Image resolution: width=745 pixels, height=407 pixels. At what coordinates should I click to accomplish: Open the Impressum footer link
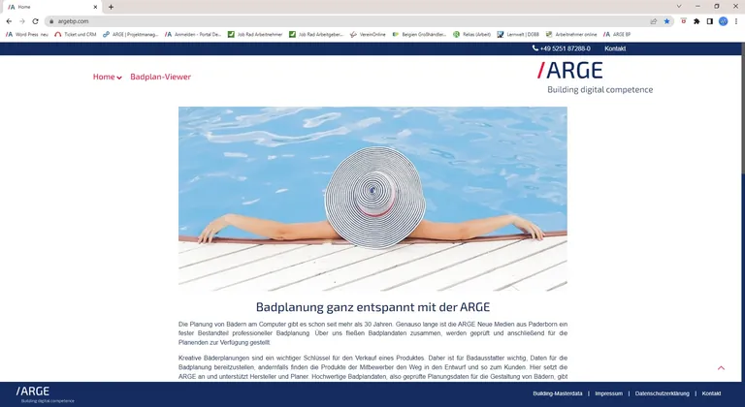coord(608,393)
